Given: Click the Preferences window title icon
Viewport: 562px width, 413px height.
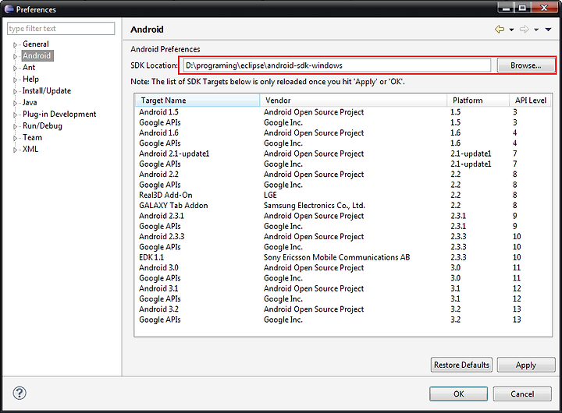Looking at the screenshot, I should [x=9, y=9].
